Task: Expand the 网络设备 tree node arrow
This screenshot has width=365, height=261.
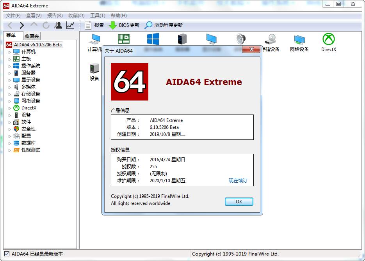Action: 9,101
